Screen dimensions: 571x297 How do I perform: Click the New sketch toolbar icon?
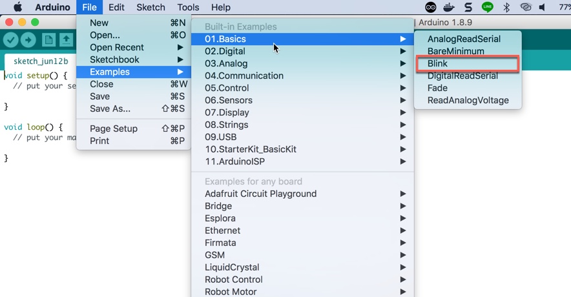(49, 40)
